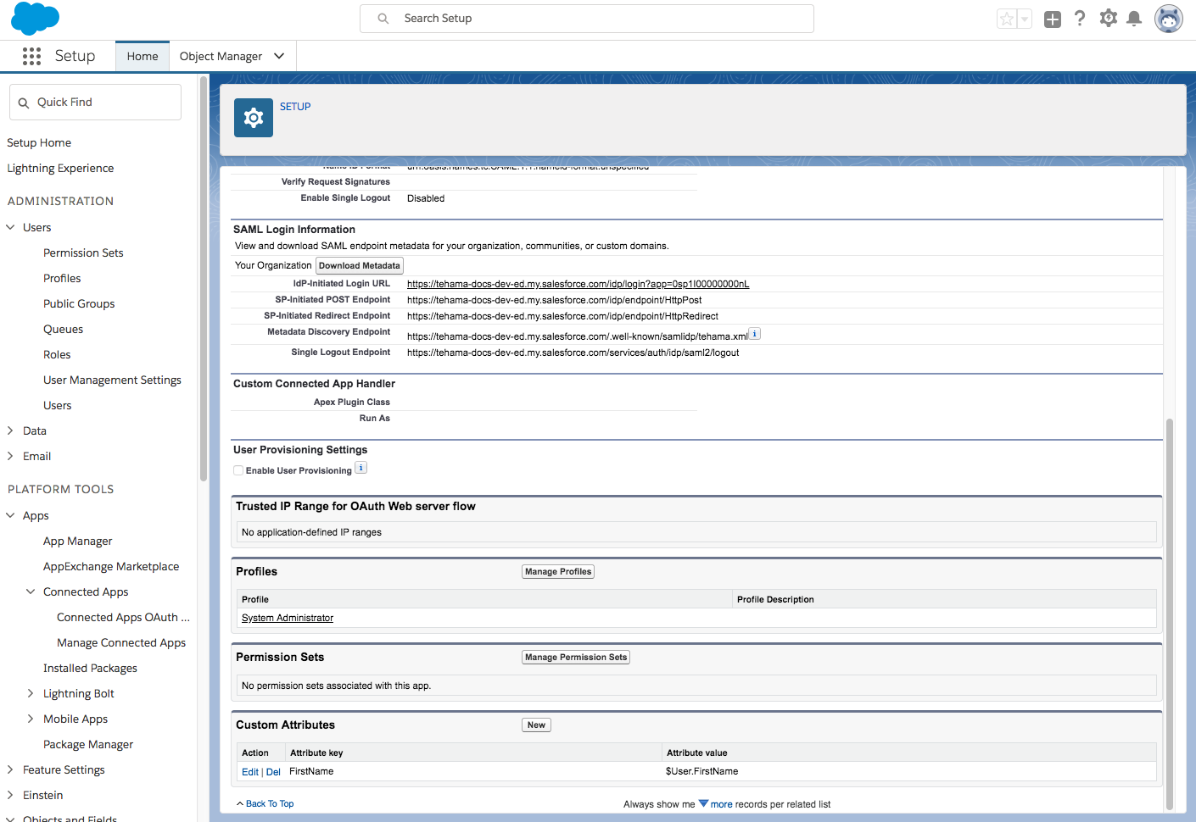1196x822 pixels.
Task: Collapse the Connected Apps subsection
Action: (31, 592)
